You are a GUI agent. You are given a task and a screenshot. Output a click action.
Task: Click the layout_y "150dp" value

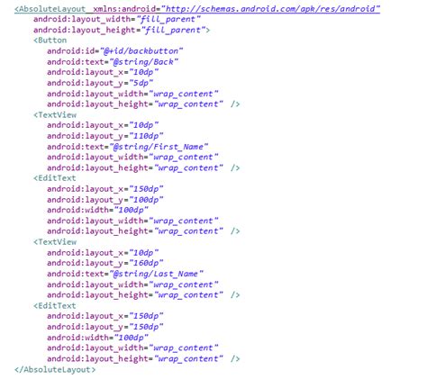[146, 327]
